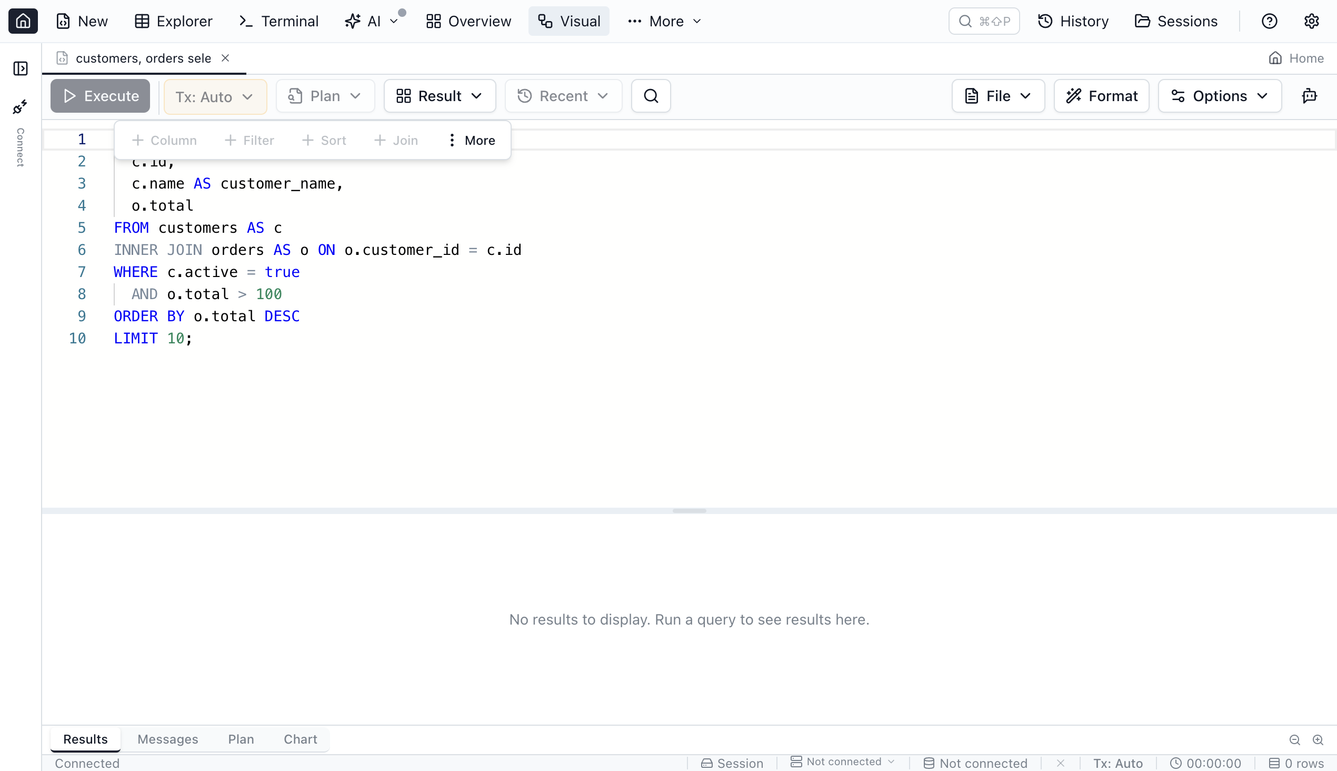Viewport: 1337px width, 771px height.
Task: Open the top More menu
Action: (x=664, y=21)
